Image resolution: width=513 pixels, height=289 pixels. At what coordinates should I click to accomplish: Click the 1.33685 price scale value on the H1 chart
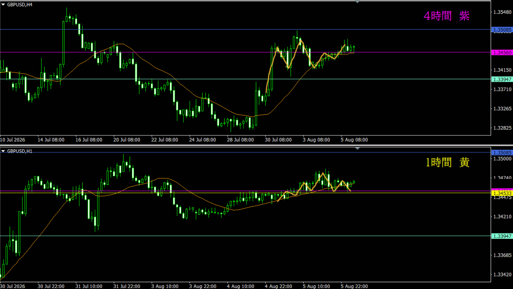(x=502, y=255)
